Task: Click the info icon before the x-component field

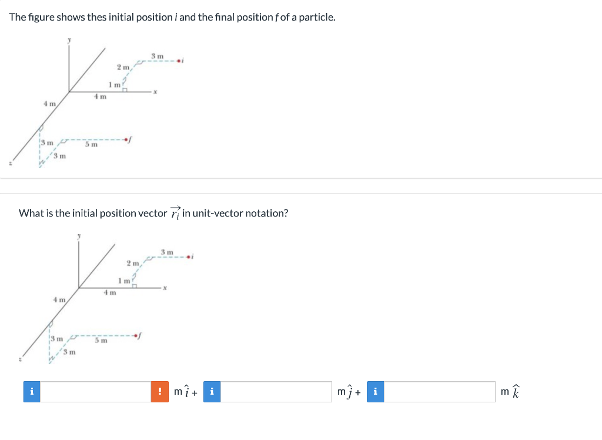Action: (32, 391)
